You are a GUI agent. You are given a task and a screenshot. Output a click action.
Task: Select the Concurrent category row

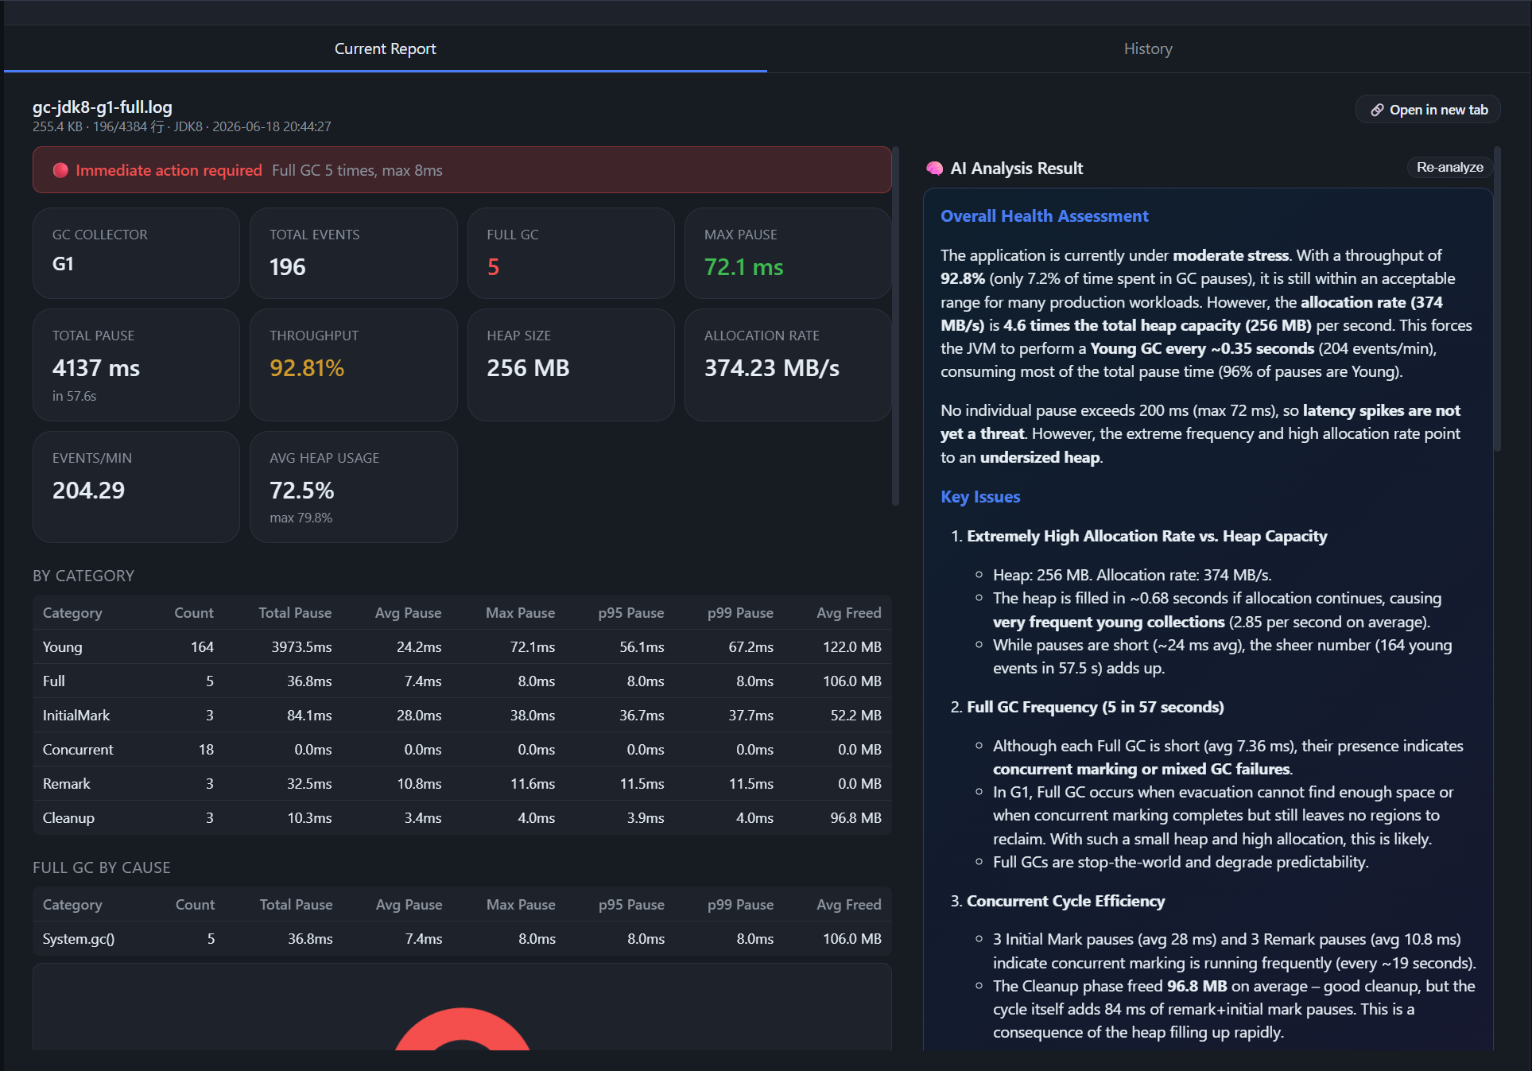click(462, 750)
